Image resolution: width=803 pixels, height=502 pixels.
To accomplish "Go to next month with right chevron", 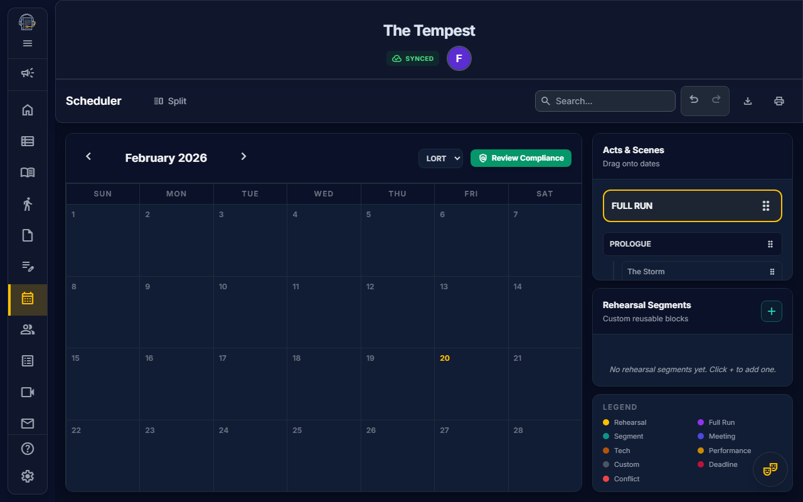I will click(243, 157).
